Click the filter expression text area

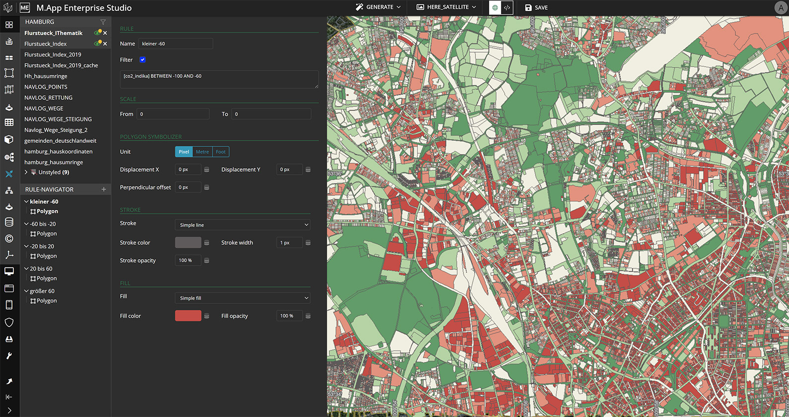[x=219, y=79]
